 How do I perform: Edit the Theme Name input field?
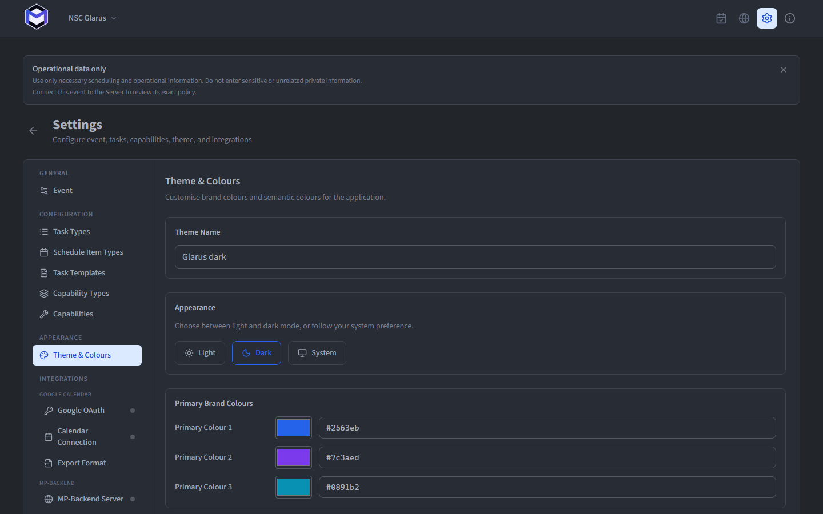(476, 257)
